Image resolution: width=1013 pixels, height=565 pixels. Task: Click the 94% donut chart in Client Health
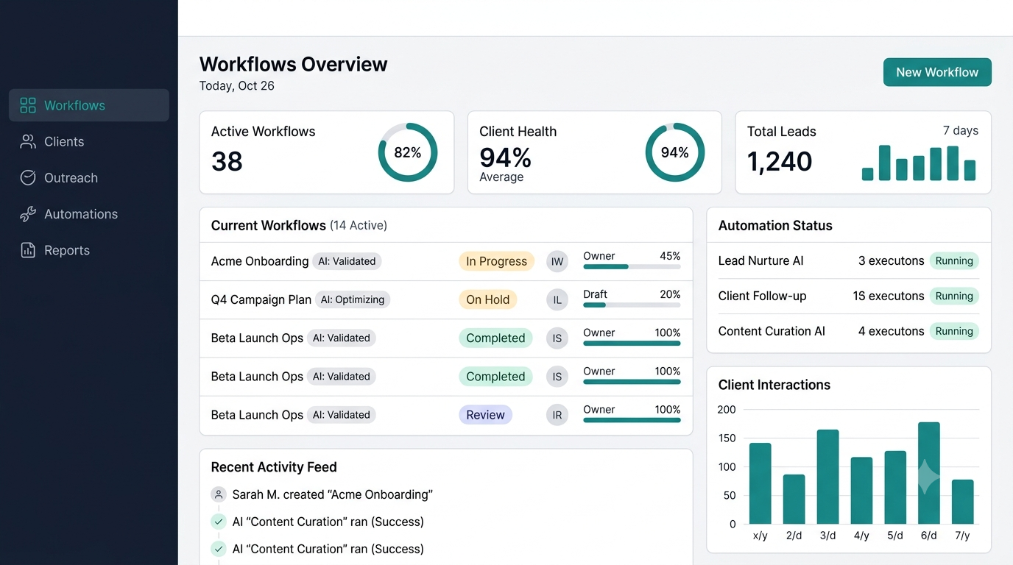click(x=675, y=152)
